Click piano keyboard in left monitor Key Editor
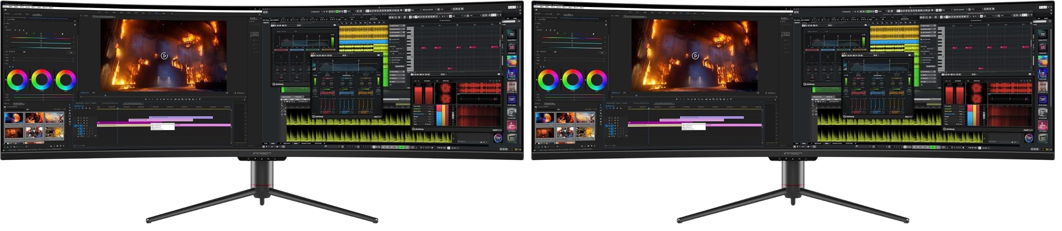The height and width of the screenshot is (231, 1062). 410,49
